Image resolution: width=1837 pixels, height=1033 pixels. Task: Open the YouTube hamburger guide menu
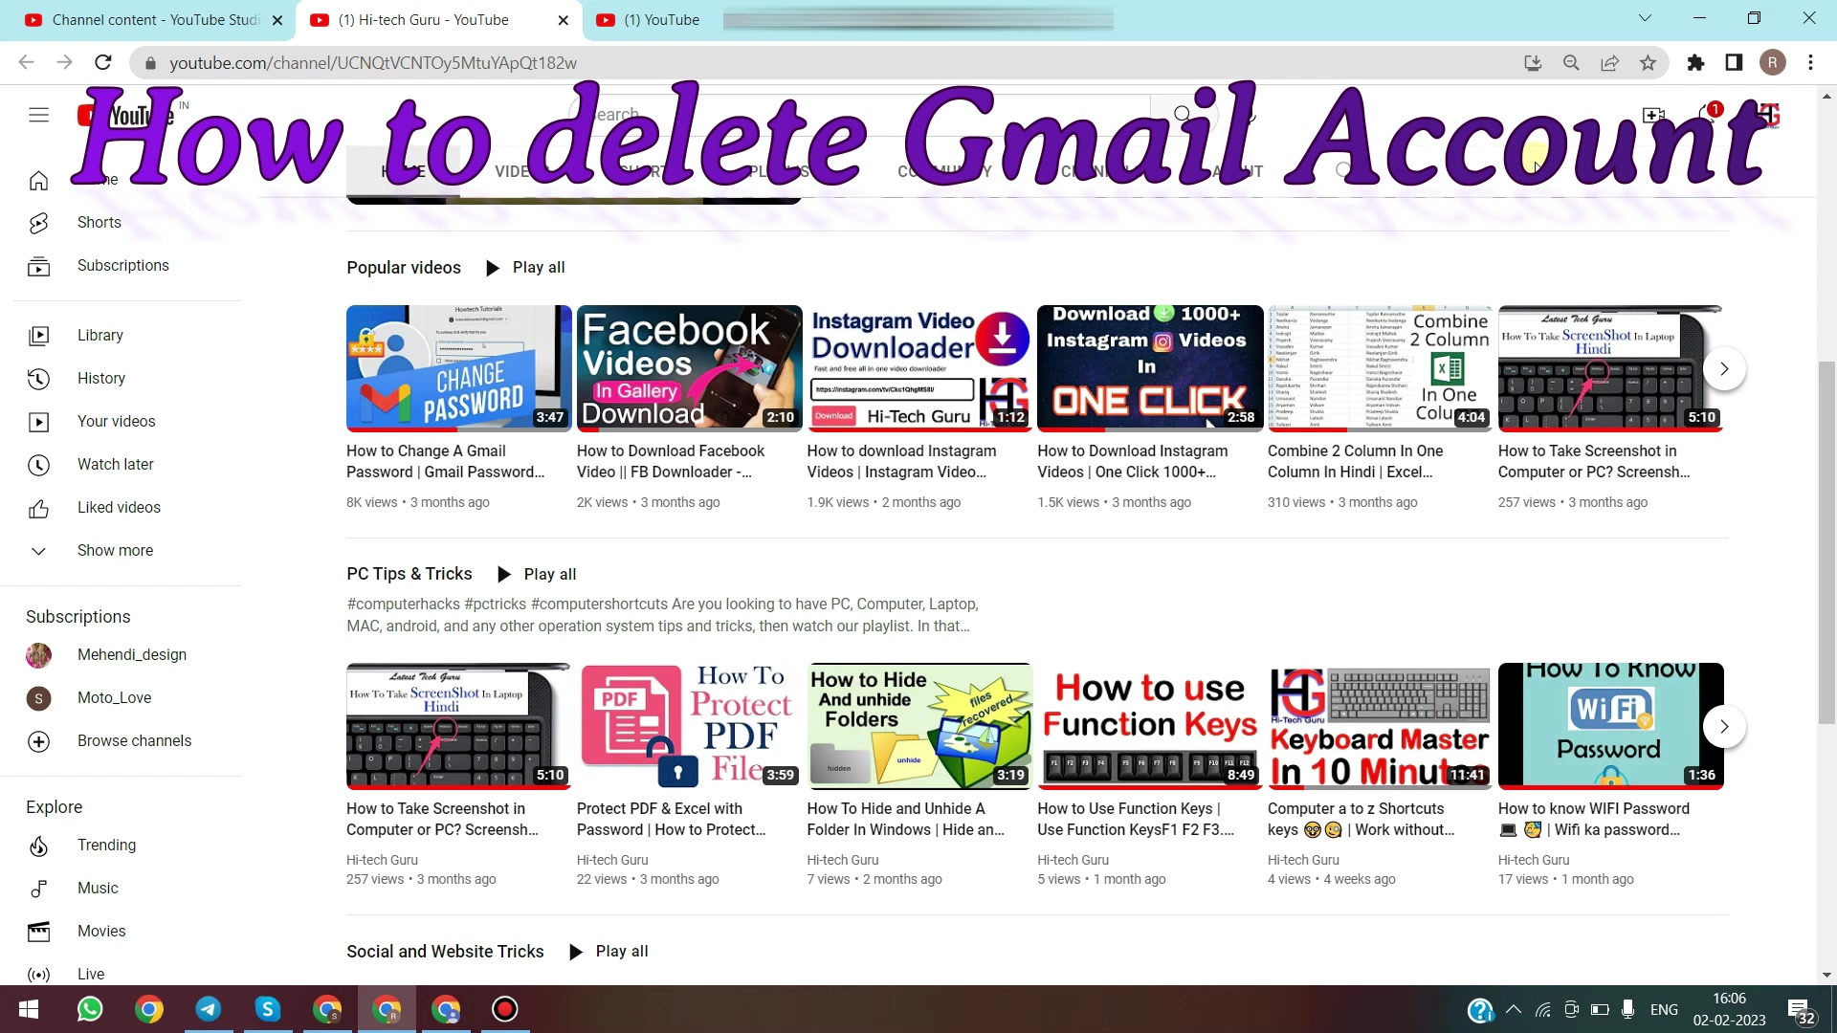point(38,115)
